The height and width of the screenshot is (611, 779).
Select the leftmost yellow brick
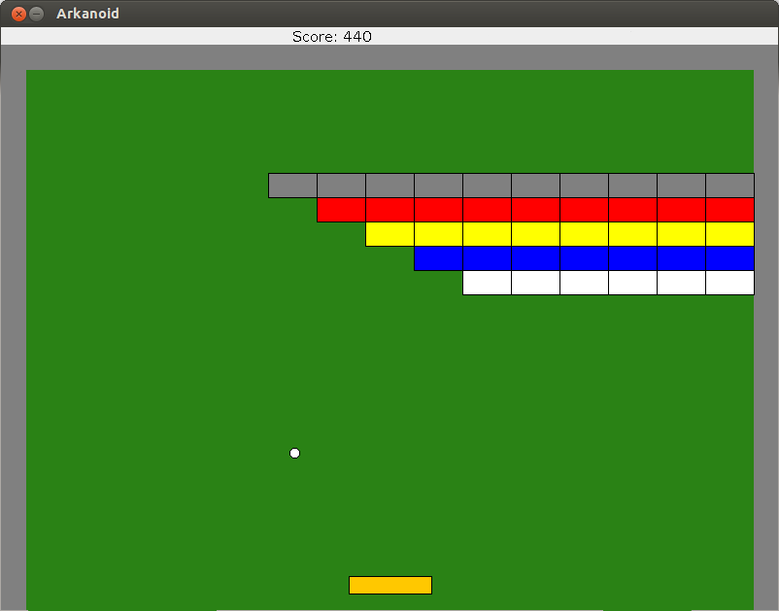point(389,233)
